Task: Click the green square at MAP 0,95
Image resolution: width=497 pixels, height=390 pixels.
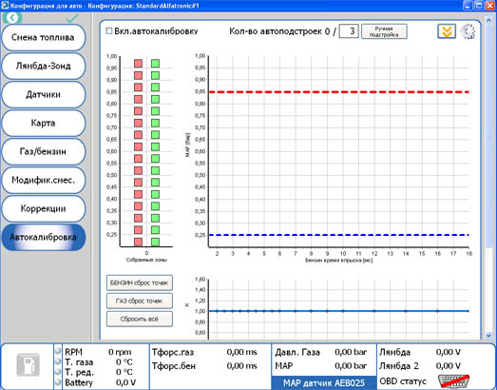Action: pos(155,64)
